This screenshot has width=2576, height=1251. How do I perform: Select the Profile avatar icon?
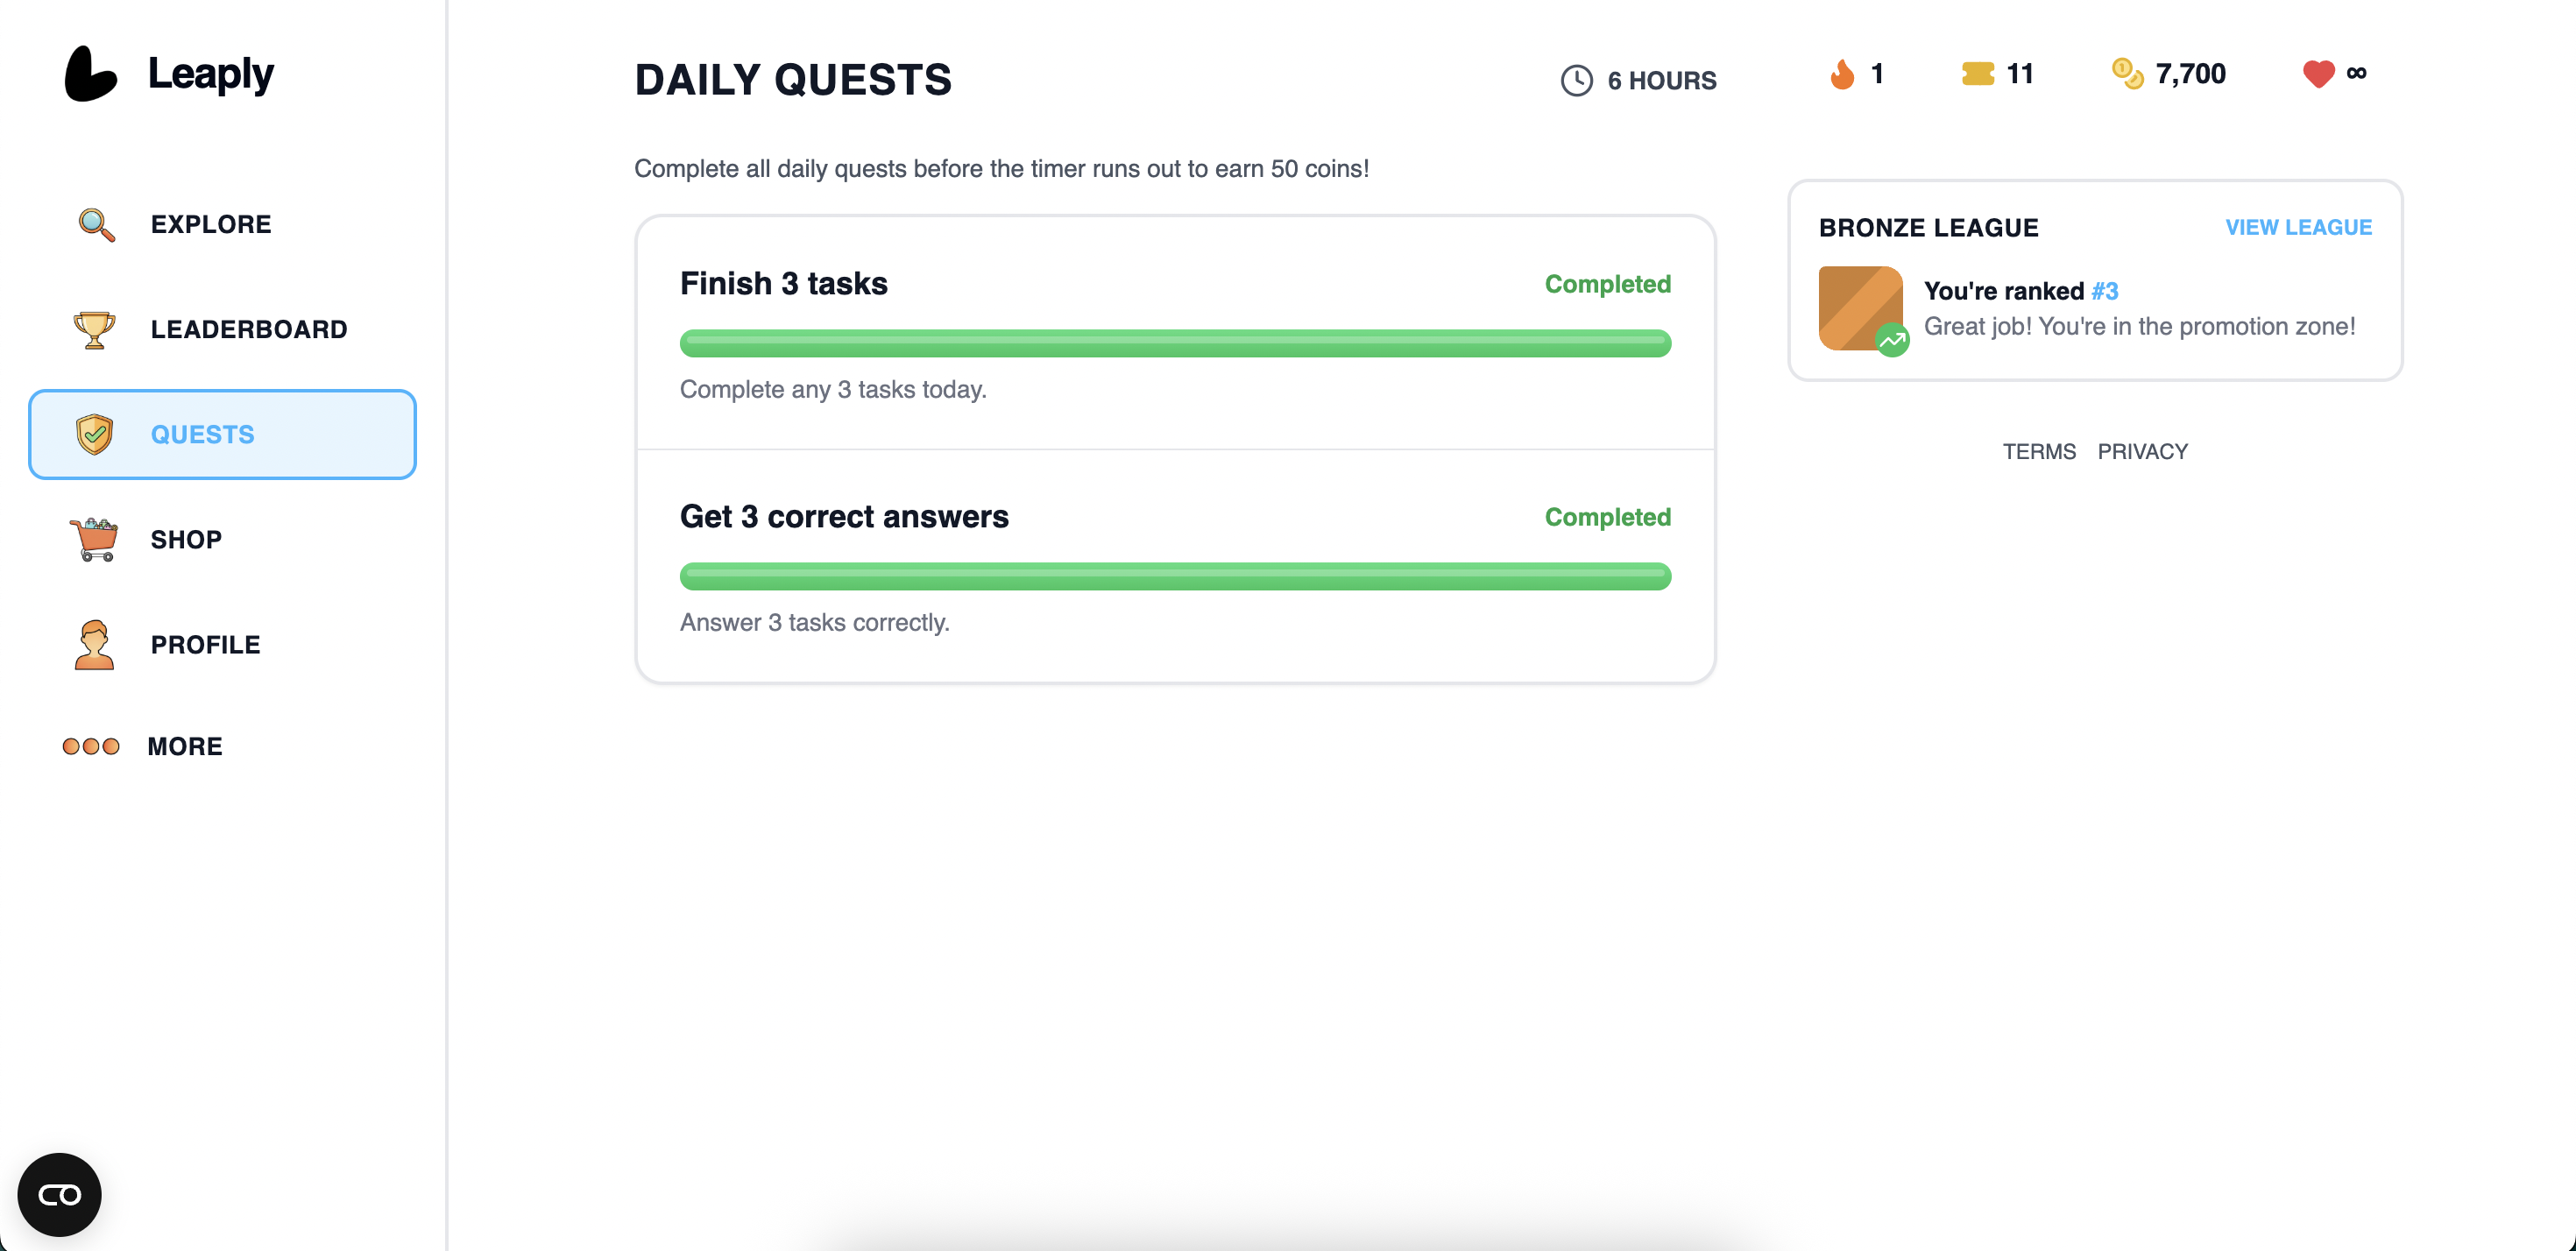95,644
